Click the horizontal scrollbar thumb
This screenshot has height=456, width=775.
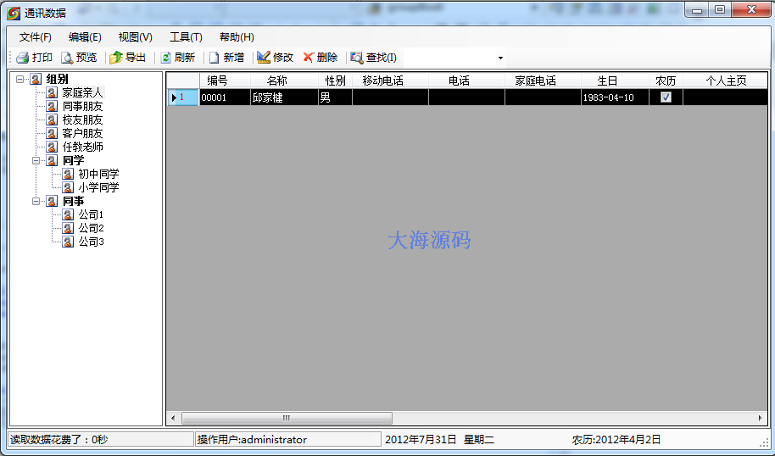point(287,418)
